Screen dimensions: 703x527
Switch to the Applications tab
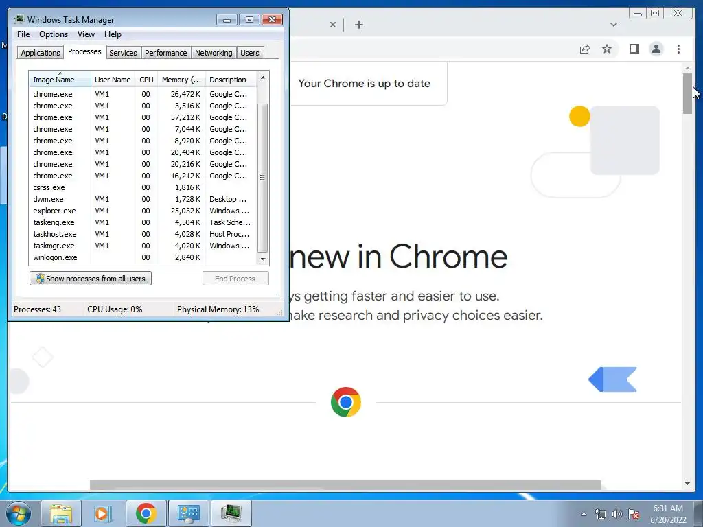tap(40, 53)
